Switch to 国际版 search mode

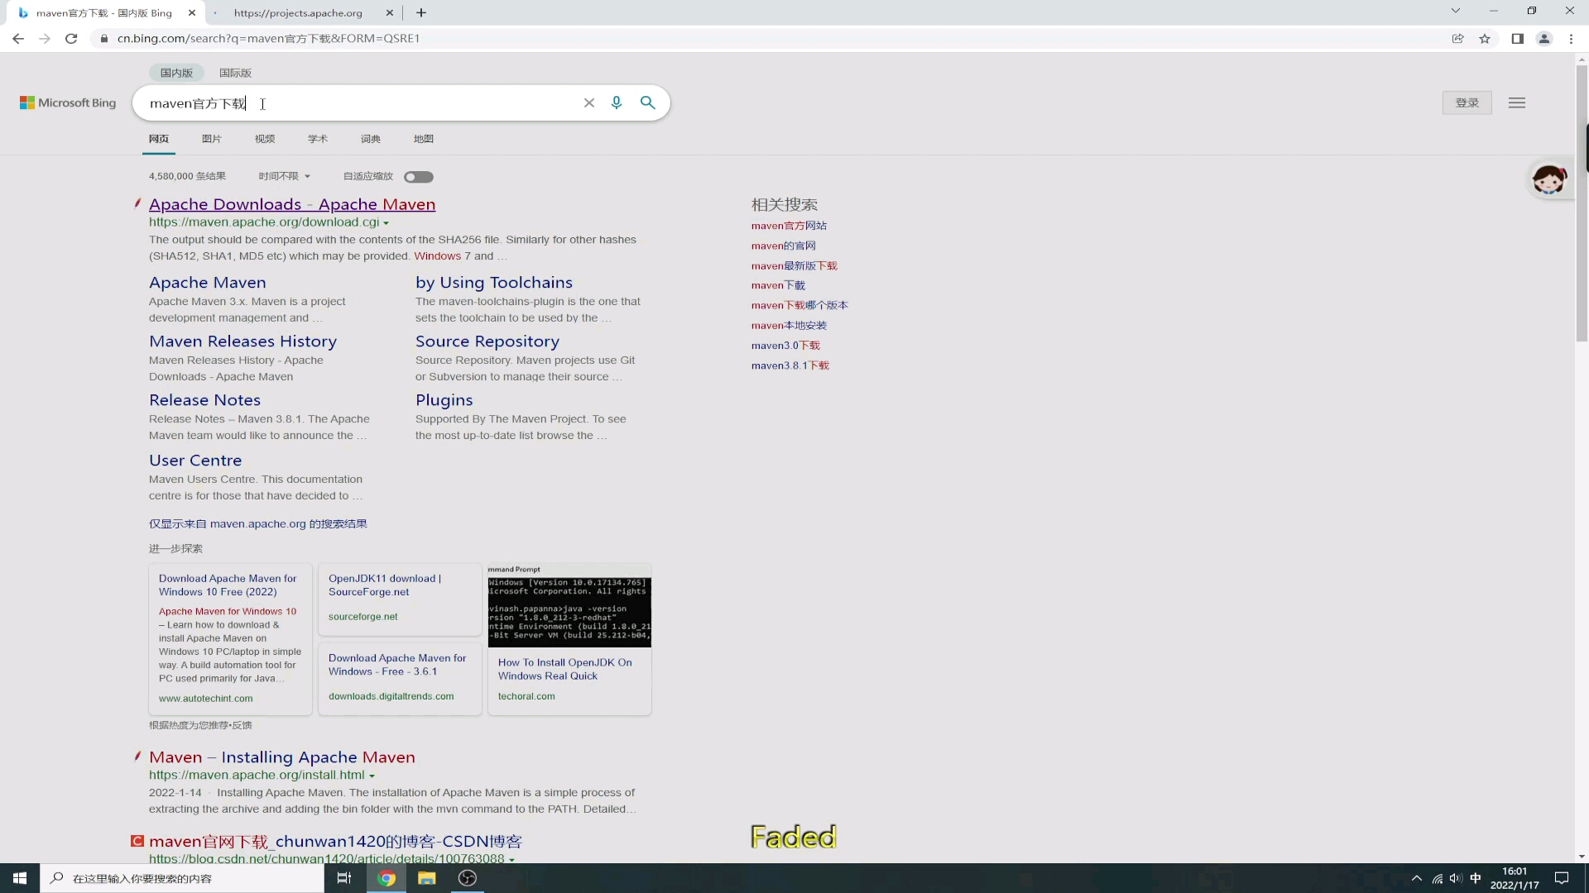[235, 73]
